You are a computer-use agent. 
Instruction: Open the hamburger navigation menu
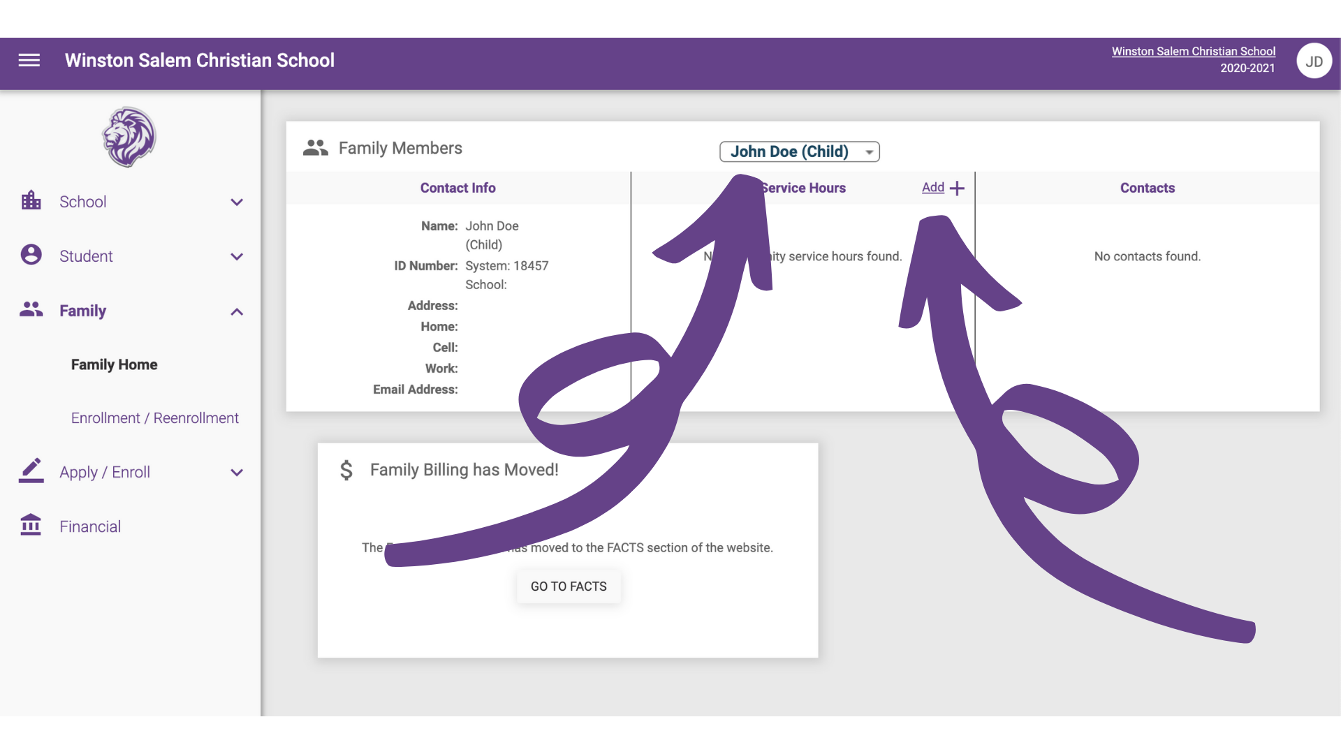pyautogui.click(x=29, y=60)
